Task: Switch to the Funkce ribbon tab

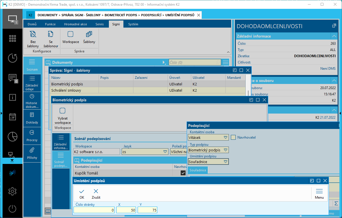Action: (50, 24)
